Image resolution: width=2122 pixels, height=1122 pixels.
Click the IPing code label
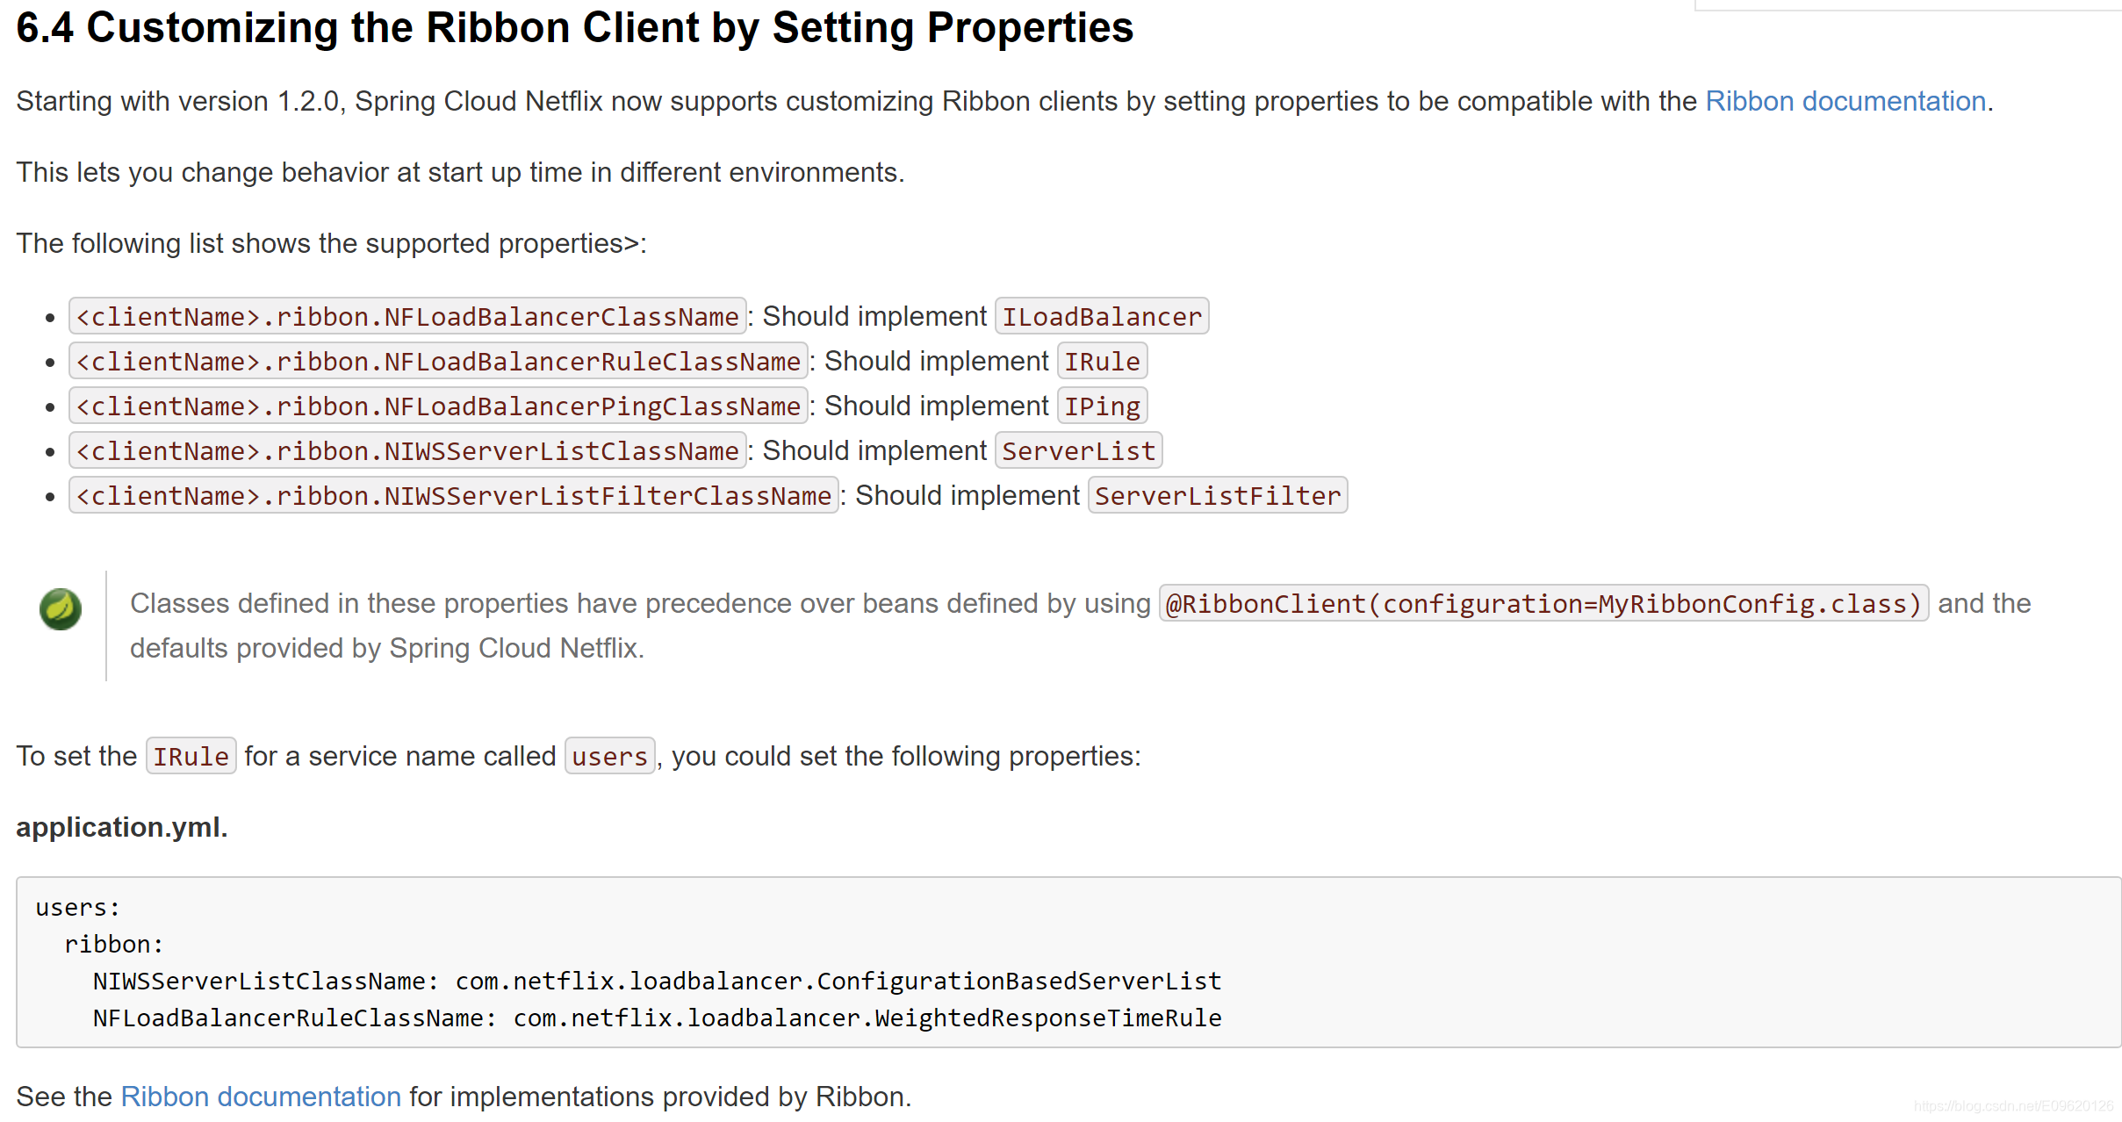(1102, 406)
